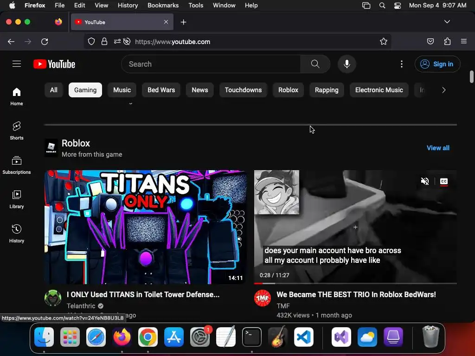Open Subscriptions in sidebar
Screen dimensions: 475x356
click(x=17, y=165)
